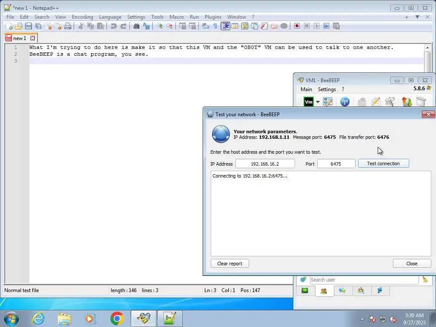
Task: Toggle word wrap in Notepad++ toolbar
Action: pyautogui.click(x=206, y=26)
